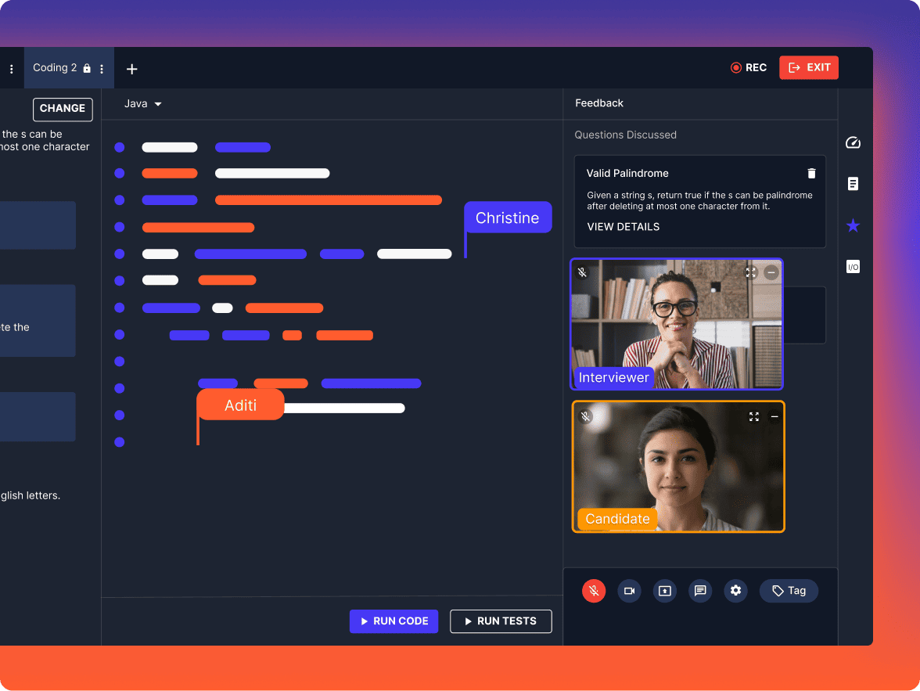Open the I/O panel icon

pos(853,266)
